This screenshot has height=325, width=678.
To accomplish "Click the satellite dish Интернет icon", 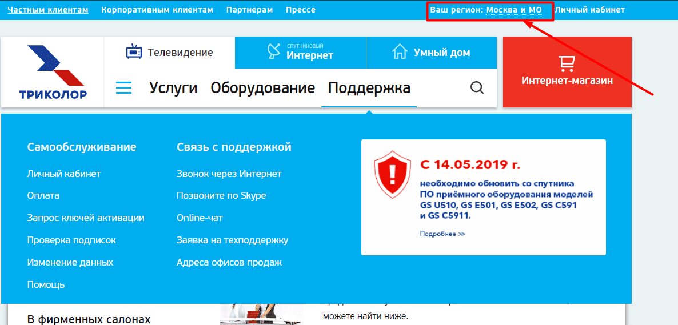I will (x=274, y=52).
